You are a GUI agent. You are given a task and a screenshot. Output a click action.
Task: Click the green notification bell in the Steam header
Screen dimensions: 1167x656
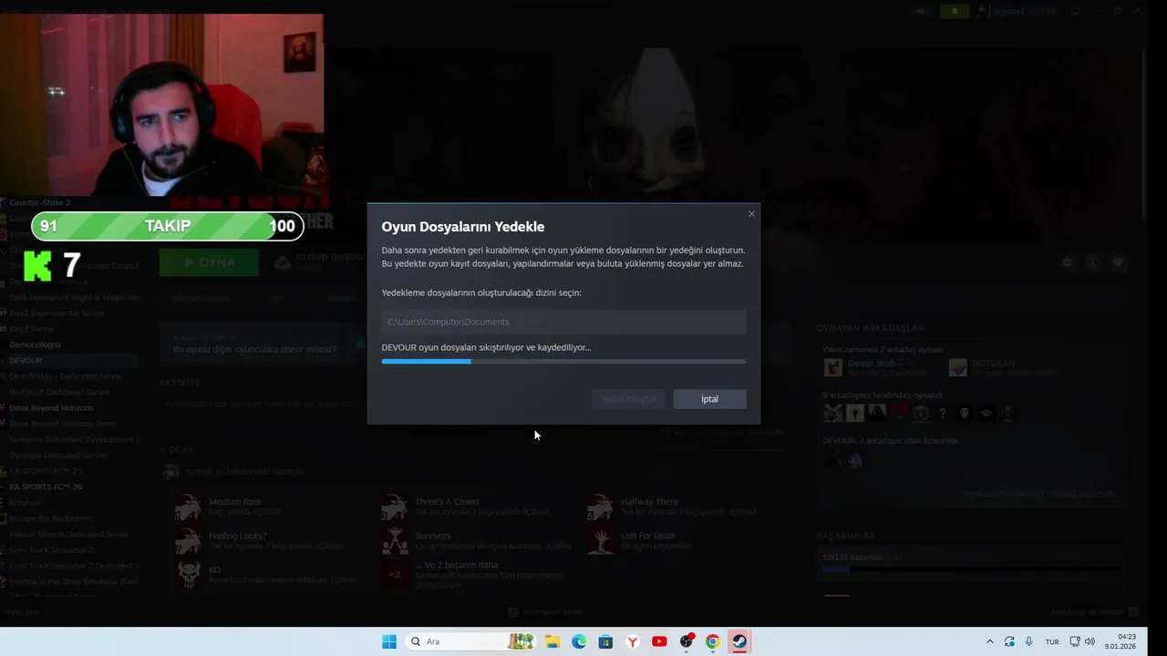coord(955,11)
